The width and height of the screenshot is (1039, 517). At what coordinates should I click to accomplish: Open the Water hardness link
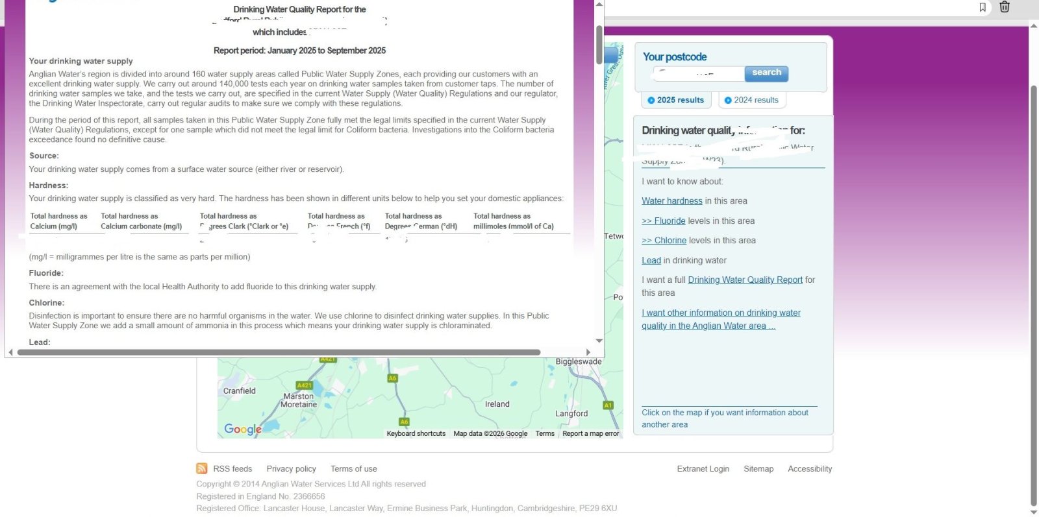click(x=671, y=201)
